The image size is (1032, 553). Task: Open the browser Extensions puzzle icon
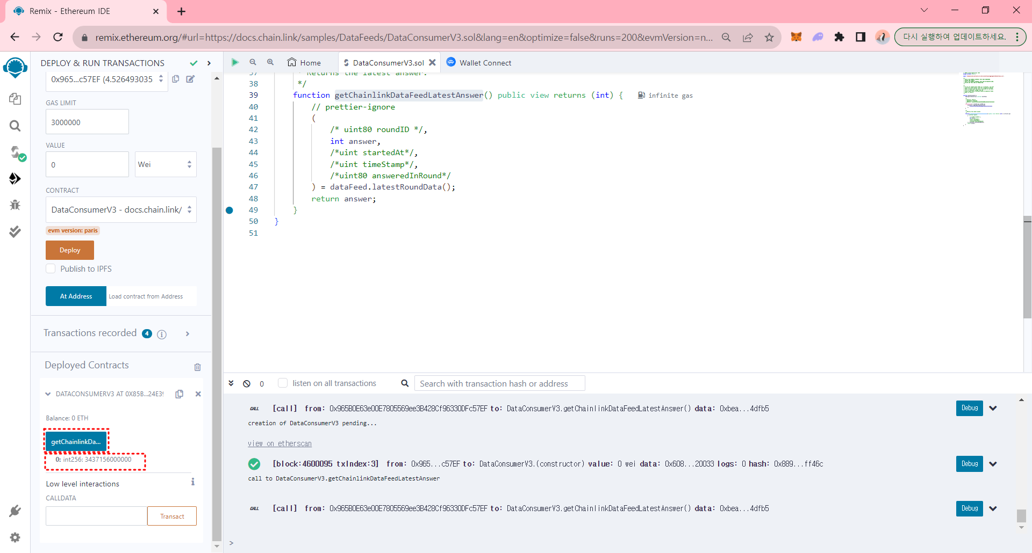pos(839,37)
